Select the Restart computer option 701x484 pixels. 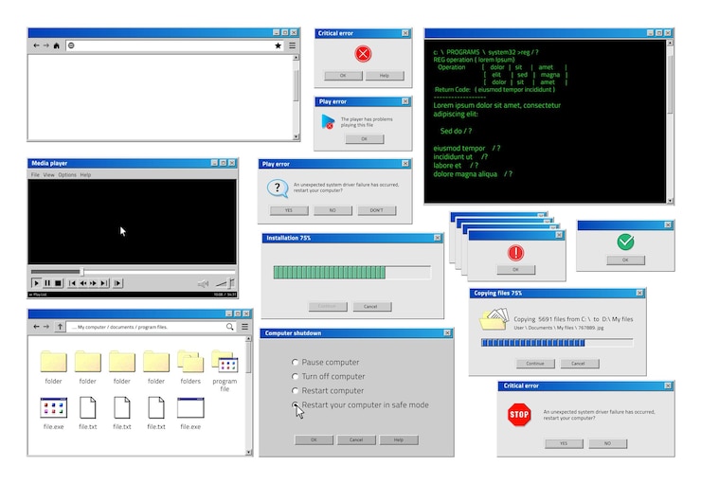pyautogui.click(x=295, y=390)
